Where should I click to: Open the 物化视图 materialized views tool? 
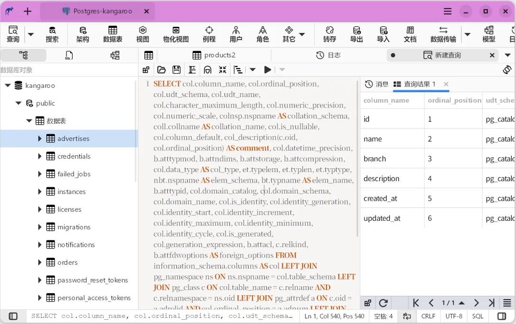176,34
